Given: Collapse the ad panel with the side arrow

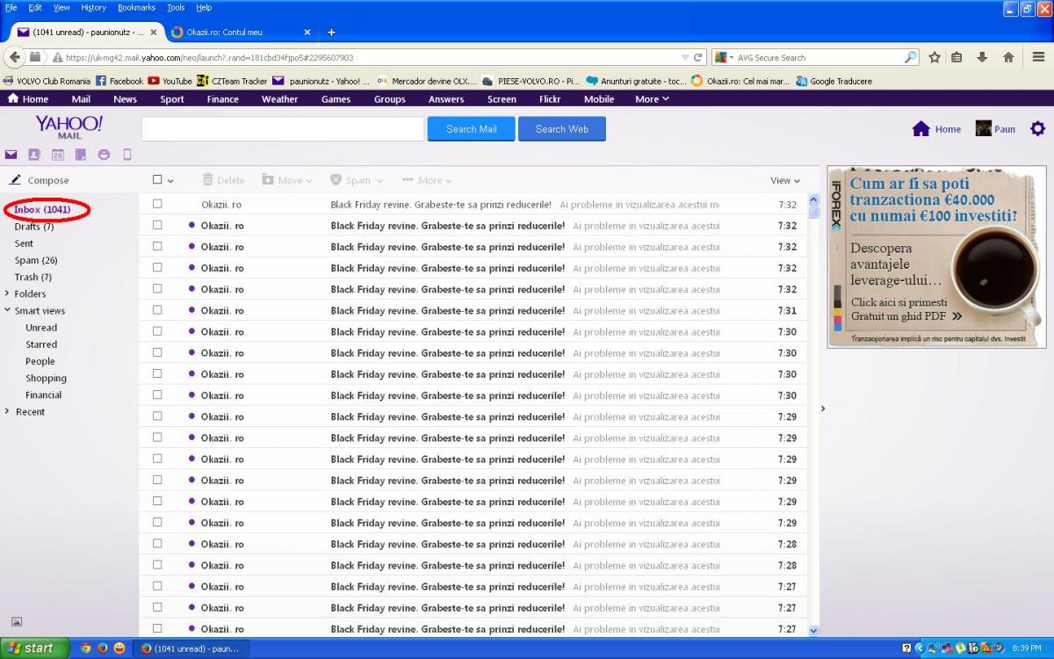Looking at the screenshot, I should (823, 409).
